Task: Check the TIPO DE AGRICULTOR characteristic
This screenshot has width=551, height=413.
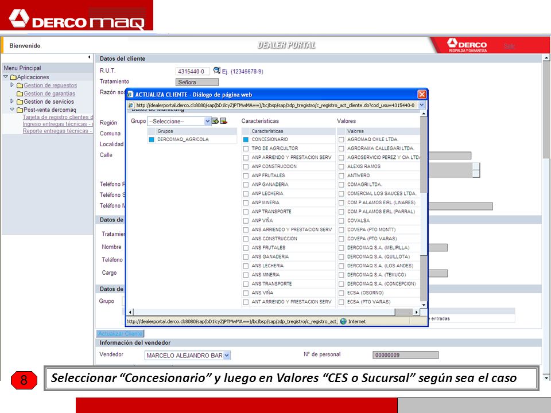Action: click(246, 149)
